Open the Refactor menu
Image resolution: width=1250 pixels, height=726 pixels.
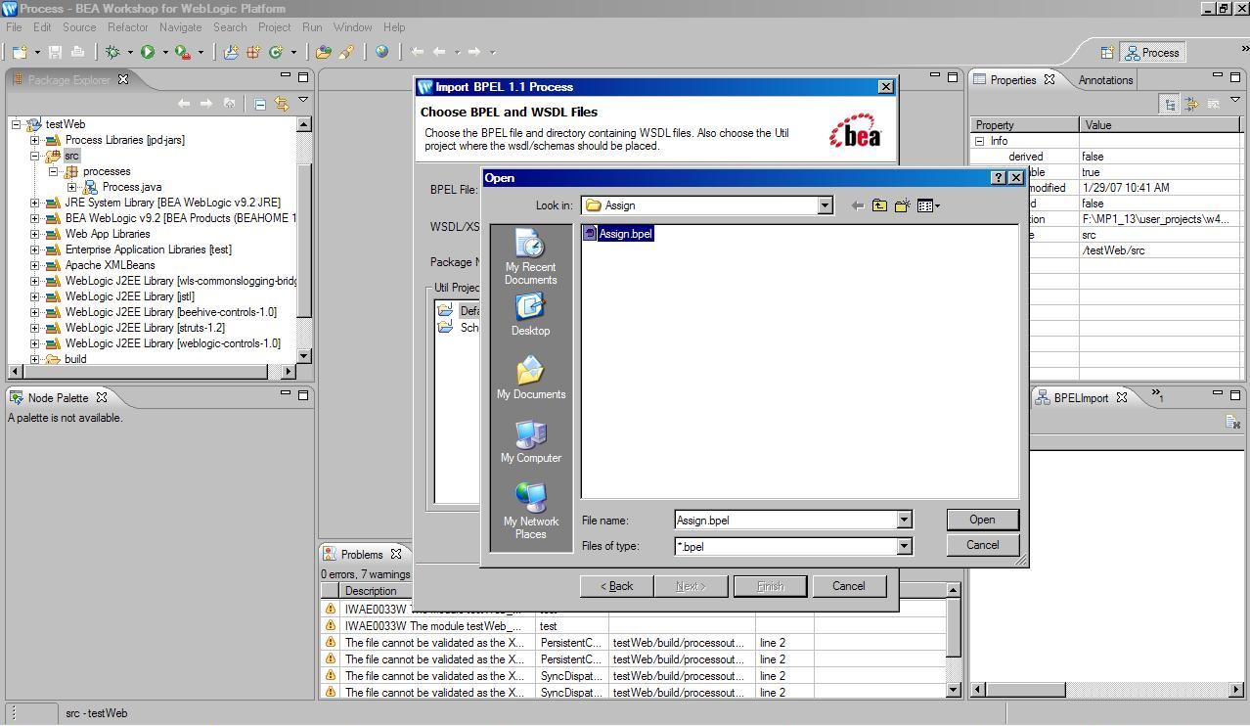click(x=127, y=27)
